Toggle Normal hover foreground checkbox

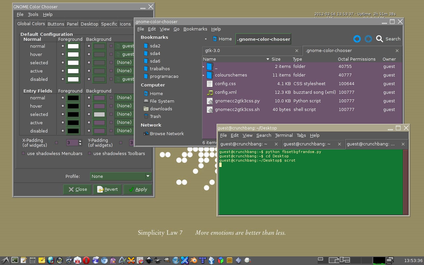point(63,54)
